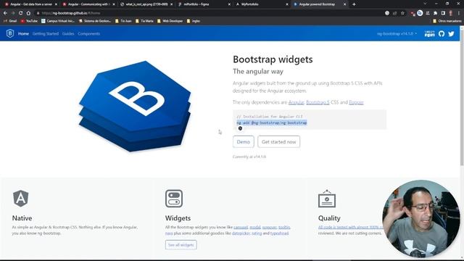Reload the page with the refresh icon
Screen dimensions: 464x261
point(20,13)
